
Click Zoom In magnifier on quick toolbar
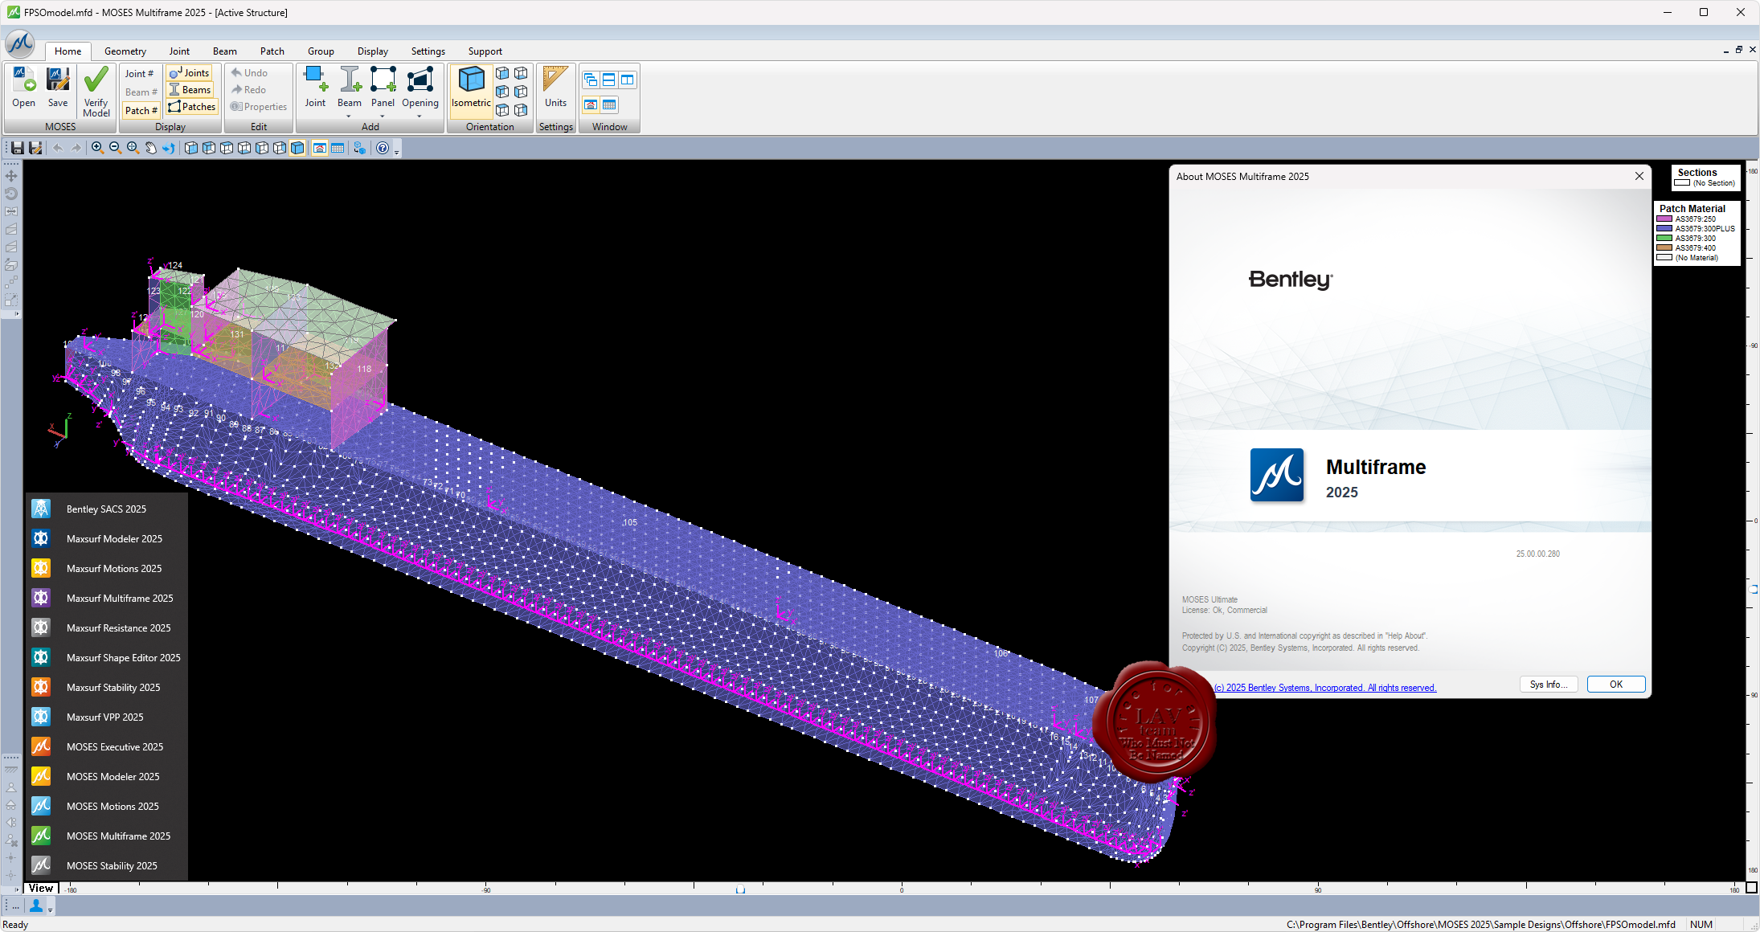[x=97, y=148]
